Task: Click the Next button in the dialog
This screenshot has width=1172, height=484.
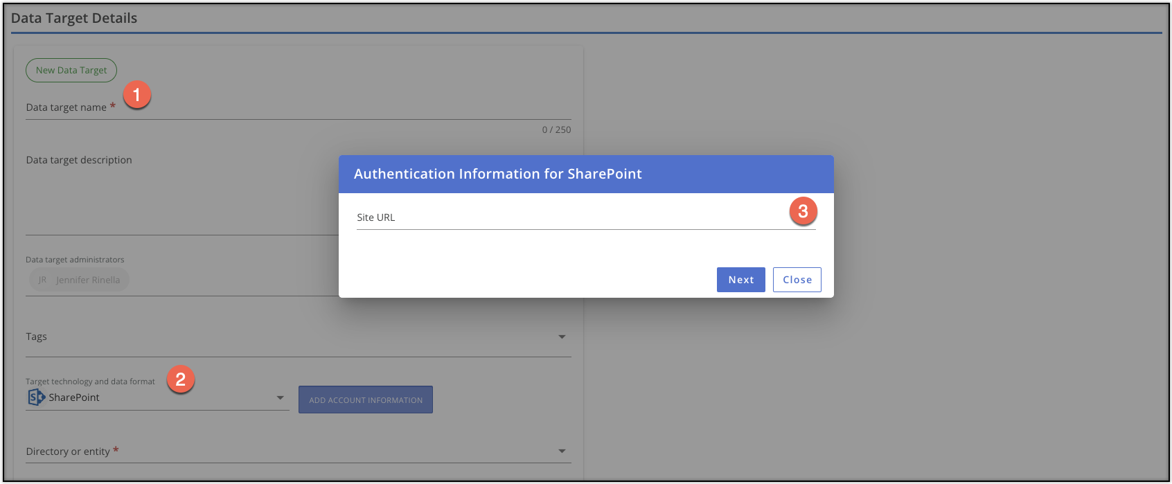Action: tap(740, 280)
